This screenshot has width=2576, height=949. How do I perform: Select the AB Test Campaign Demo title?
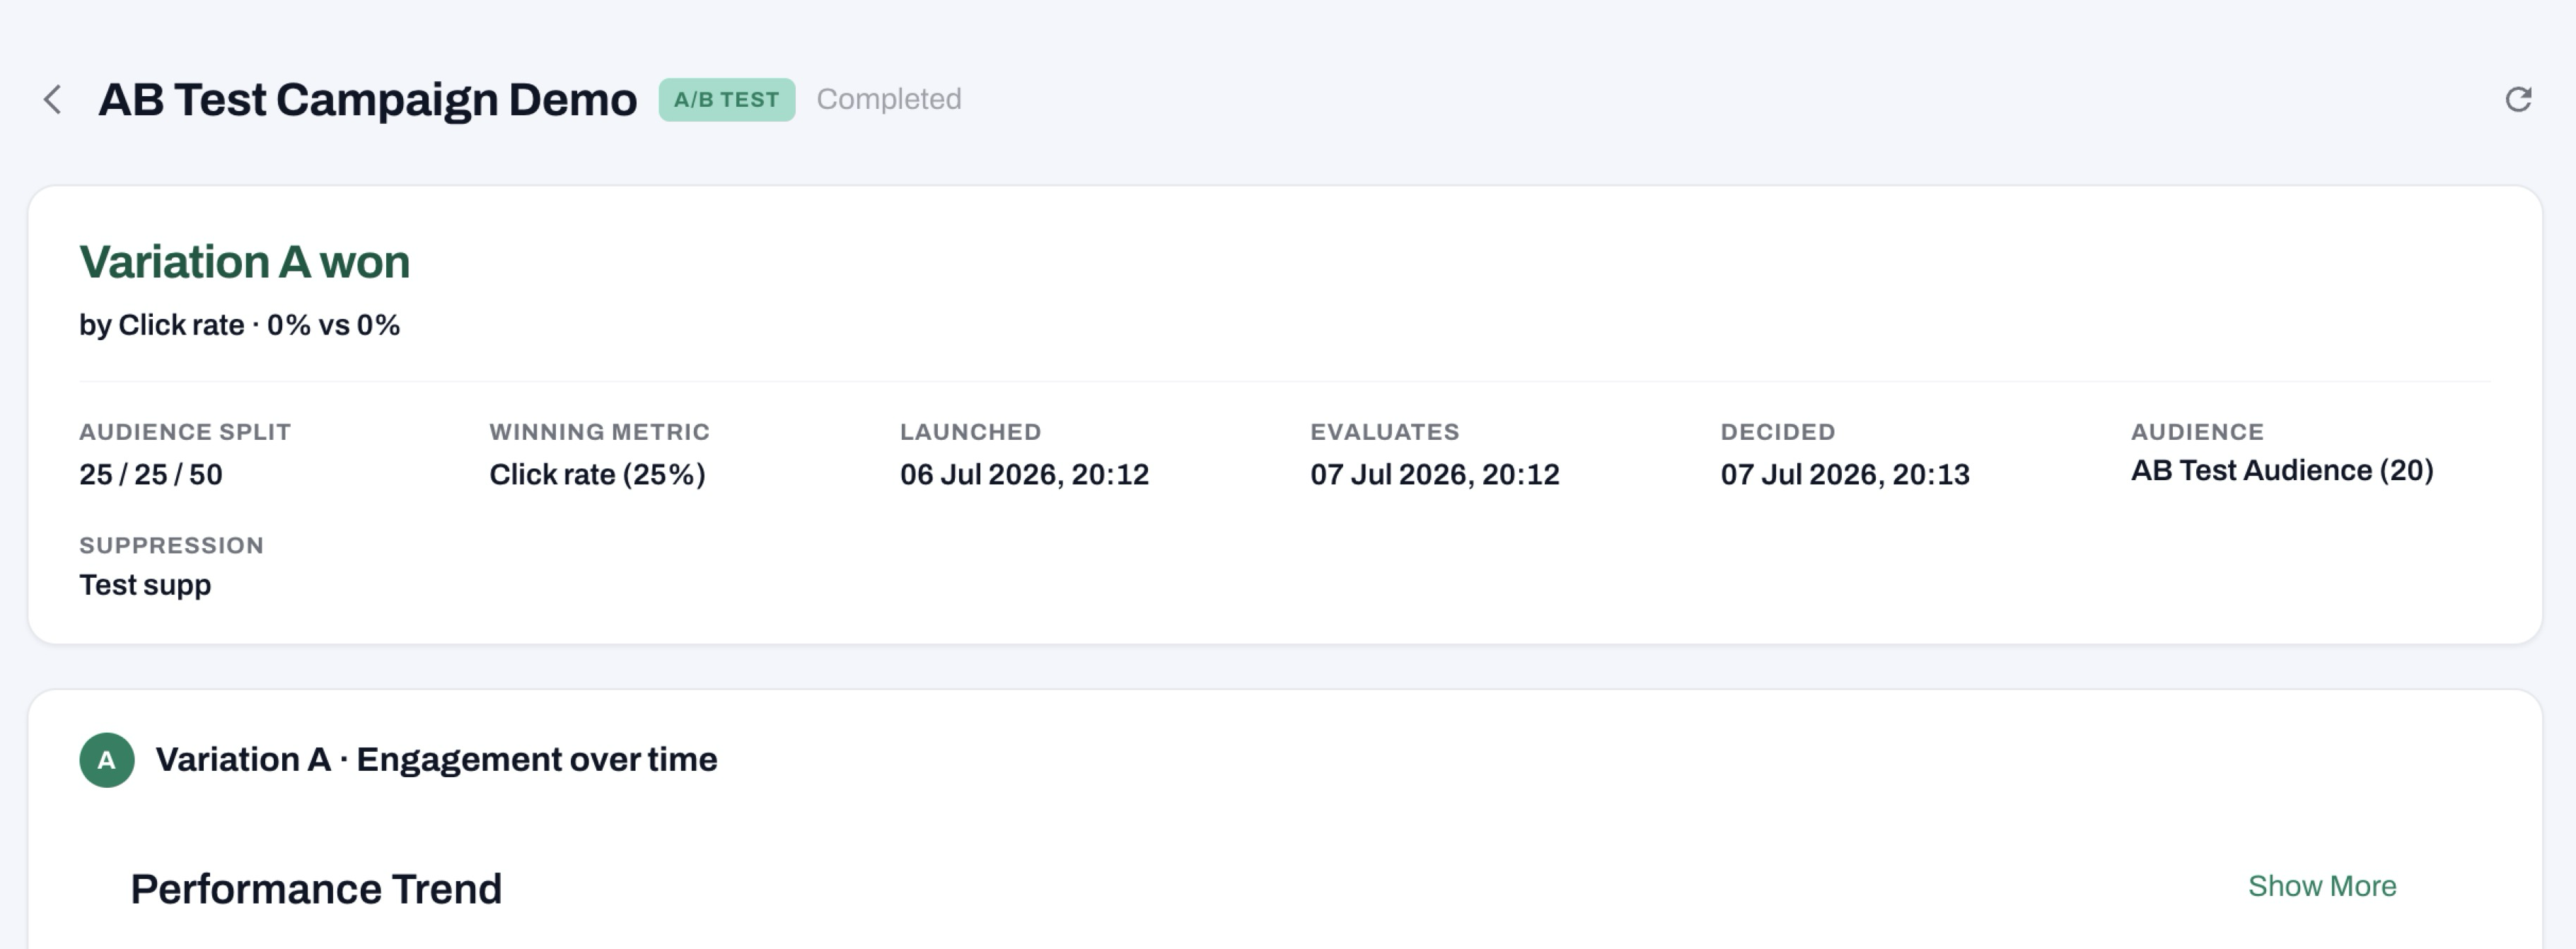[367, 100]
